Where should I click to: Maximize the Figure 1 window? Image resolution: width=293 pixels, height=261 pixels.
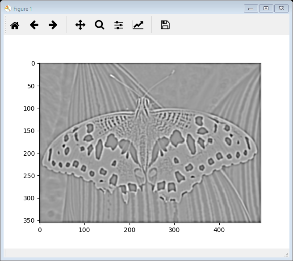click(x=266, y=8)
